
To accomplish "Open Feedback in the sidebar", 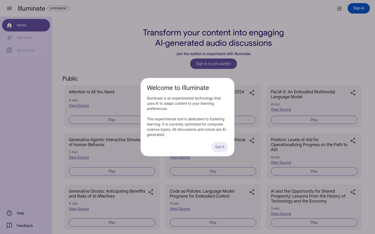I will [x=26, y=225].
